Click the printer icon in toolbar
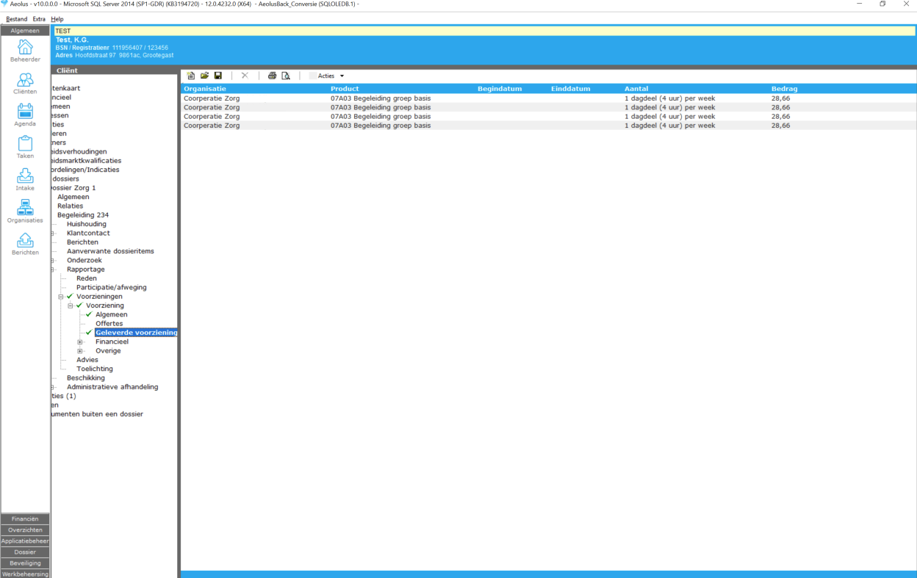 click(272, 76)
